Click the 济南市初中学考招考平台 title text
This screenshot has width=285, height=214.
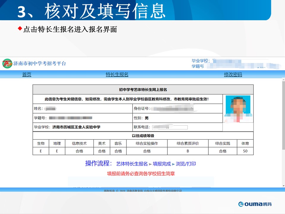click(39, 63)
